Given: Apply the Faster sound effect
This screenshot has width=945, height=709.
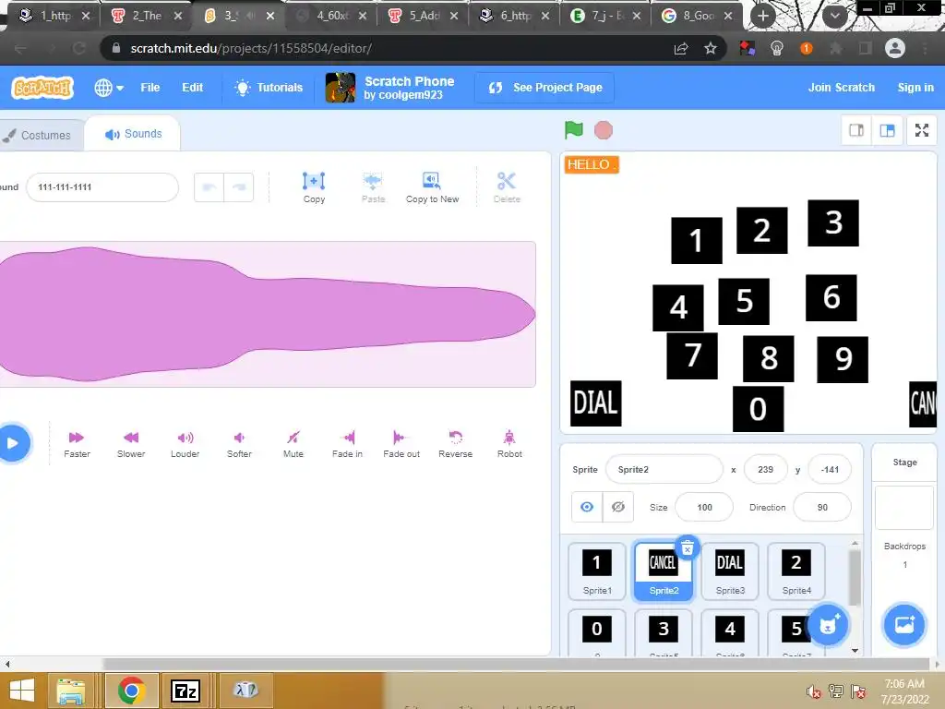Looking at the screenshot, I should [x=77, y=444].
